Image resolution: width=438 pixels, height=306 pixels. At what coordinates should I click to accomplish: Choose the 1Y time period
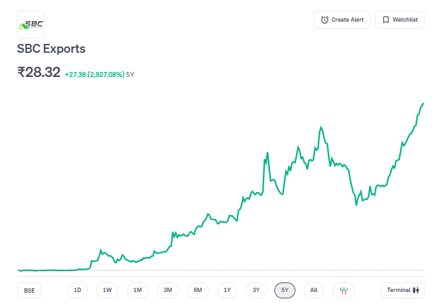[227, 291]
